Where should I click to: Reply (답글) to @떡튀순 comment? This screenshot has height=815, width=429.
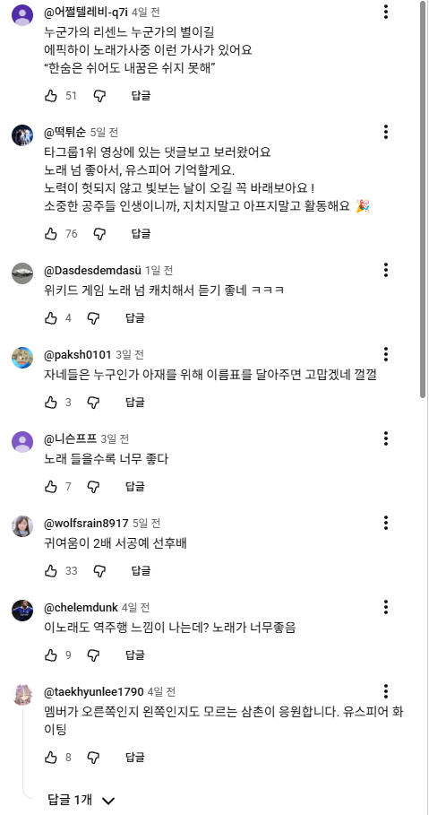coord(141,234)
